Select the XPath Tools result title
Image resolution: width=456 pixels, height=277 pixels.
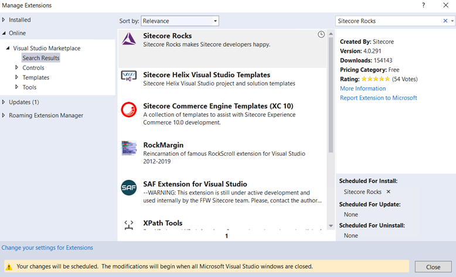(162, 223)
